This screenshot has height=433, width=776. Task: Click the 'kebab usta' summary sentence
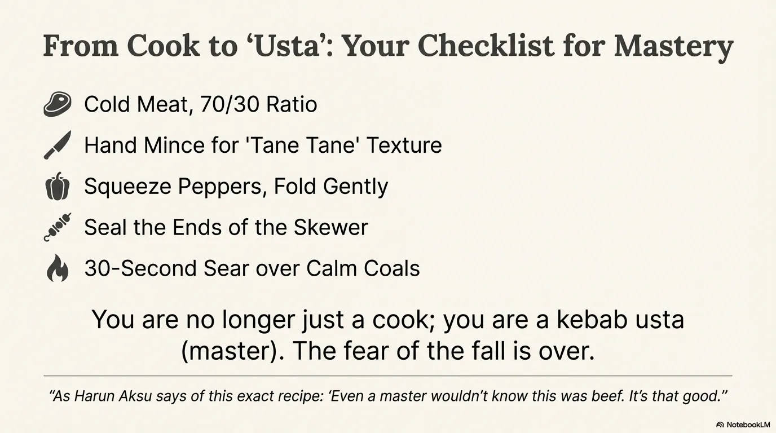click(388, 320)
